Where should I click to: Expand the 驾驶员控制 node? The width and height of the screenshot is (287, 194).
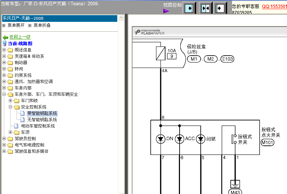click(x=4, y=138)
